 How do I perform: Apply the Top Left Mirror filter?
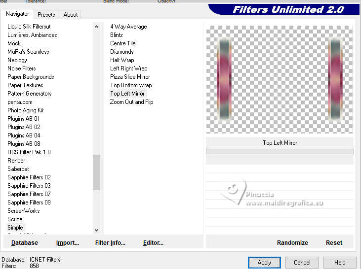coord(264,263)
